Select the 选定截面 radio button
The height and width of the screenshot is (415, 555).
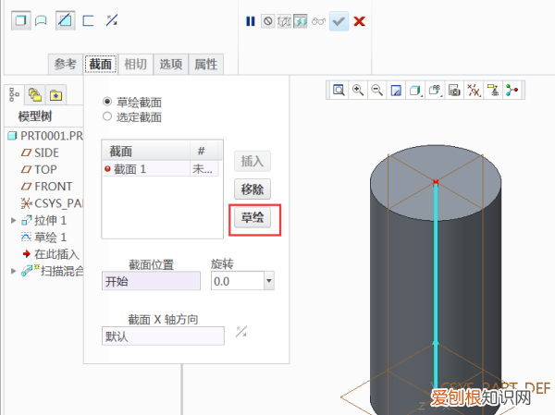point(107,116)
